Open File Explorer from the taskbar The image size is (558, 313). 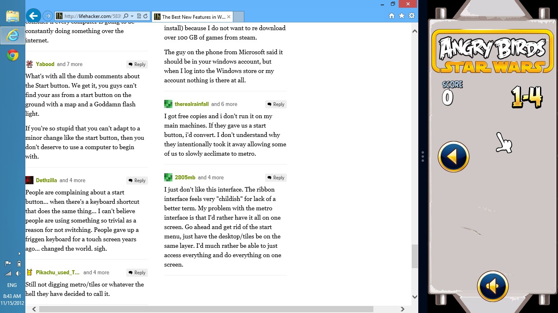(13, 16)
